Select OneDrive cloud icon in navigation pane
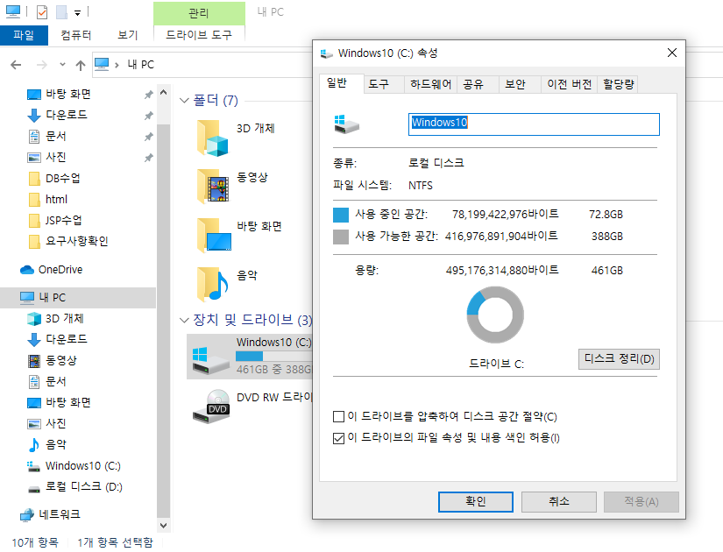 click(x=27, y=270)
